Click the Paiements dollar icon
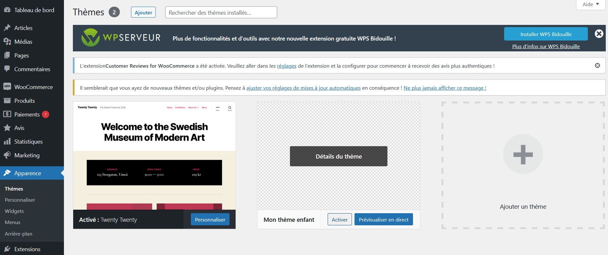 click(7, 114)
